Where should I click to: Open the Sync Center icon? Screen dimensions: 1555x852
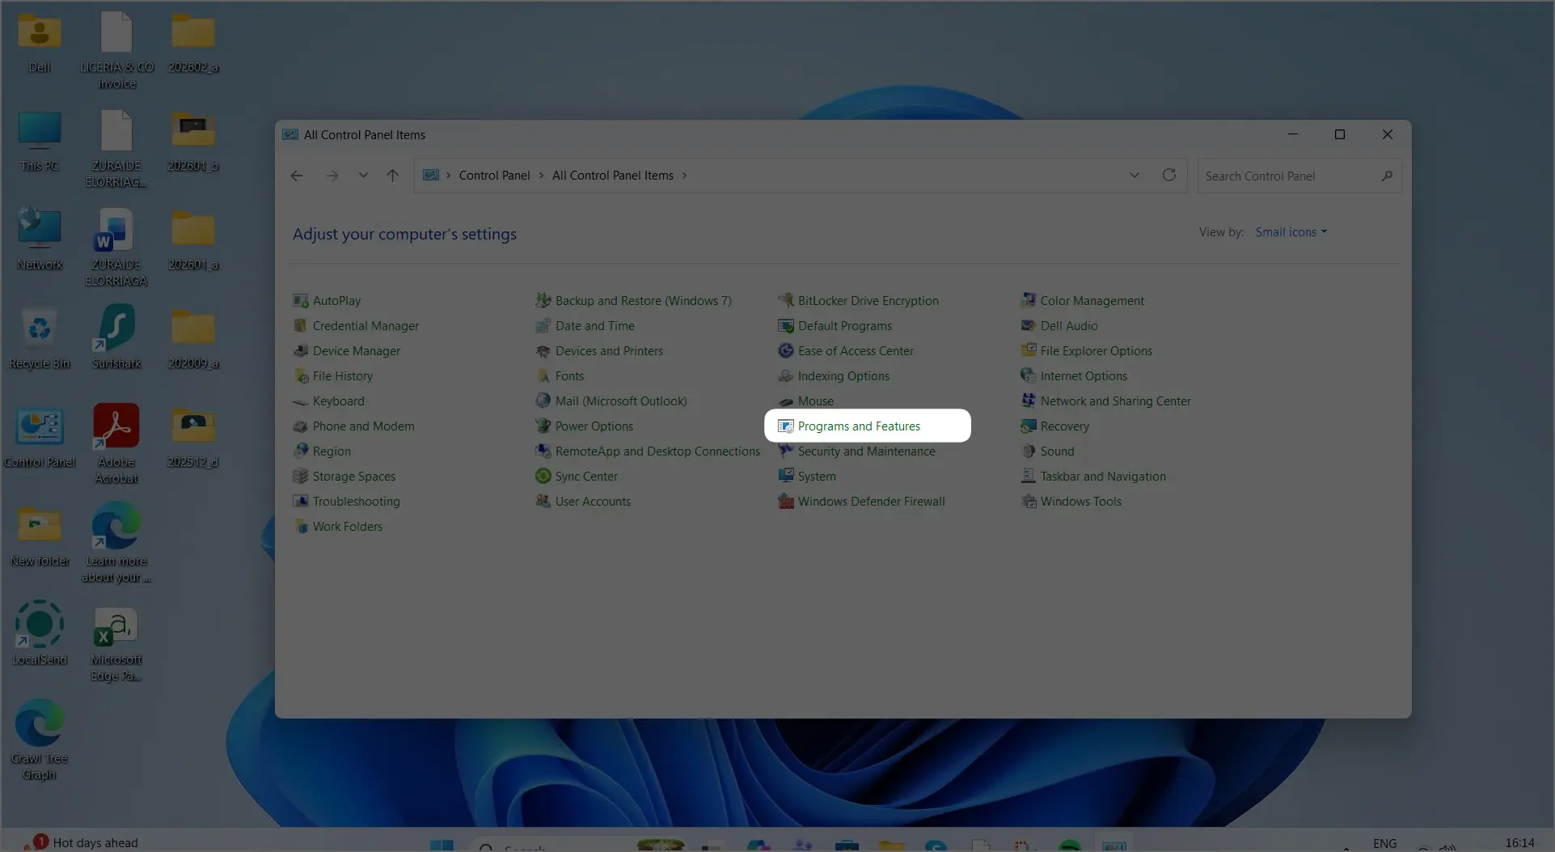[543, 477]
